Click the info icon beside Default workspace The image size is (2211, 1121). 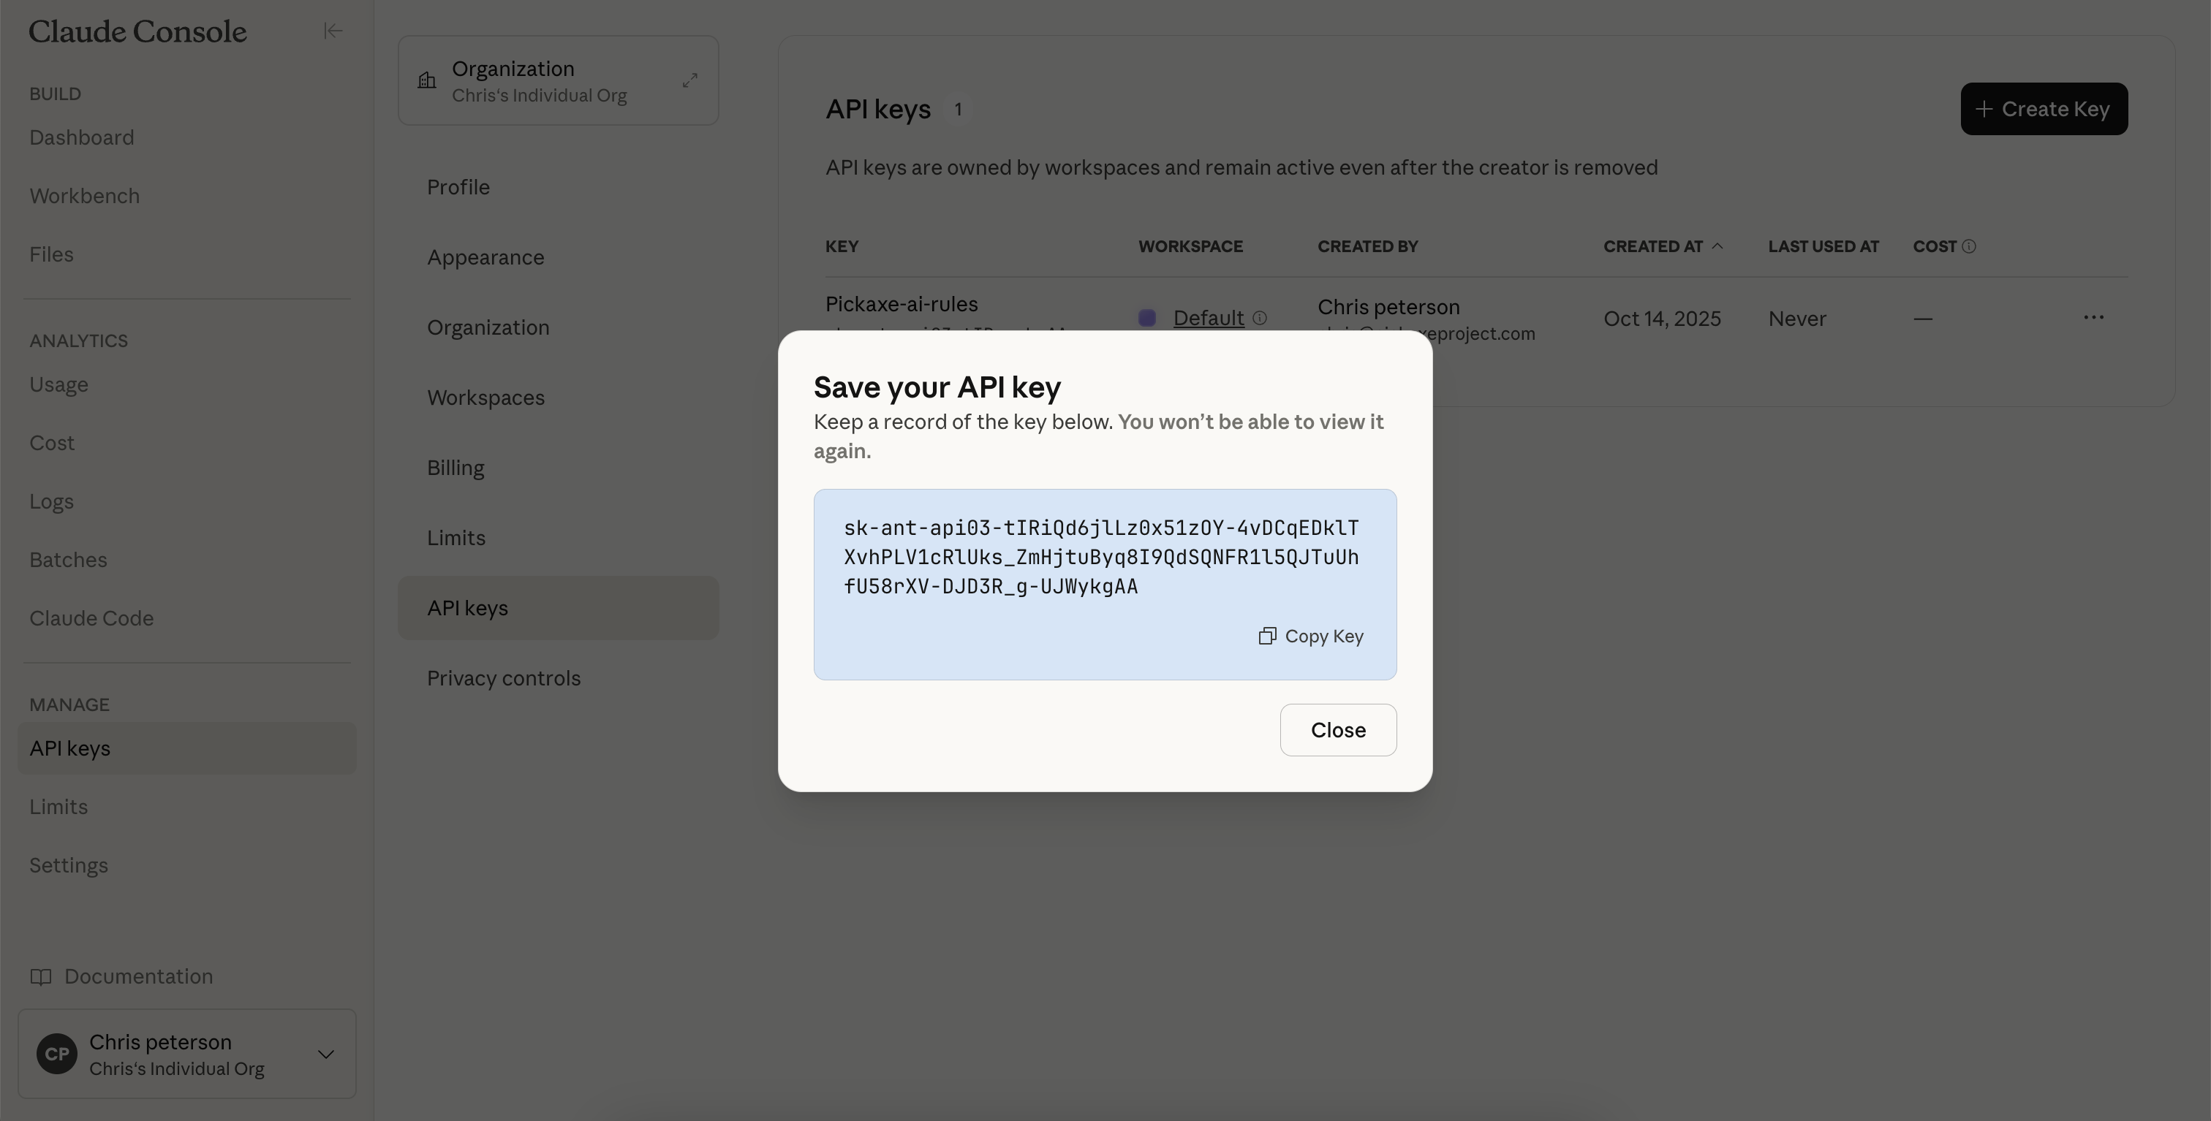coord(1259,318)
